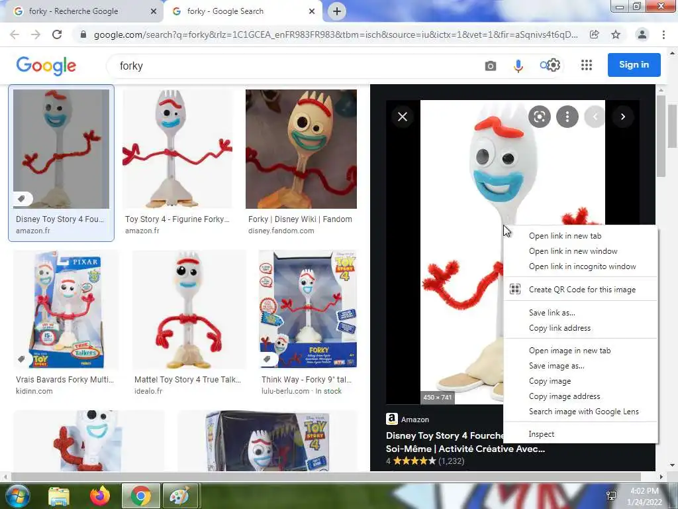
Task: Open 'Mattel Toy Story 4 True Talk...' thumbnail
Action: pyautogui.click(x=189, y=309)
